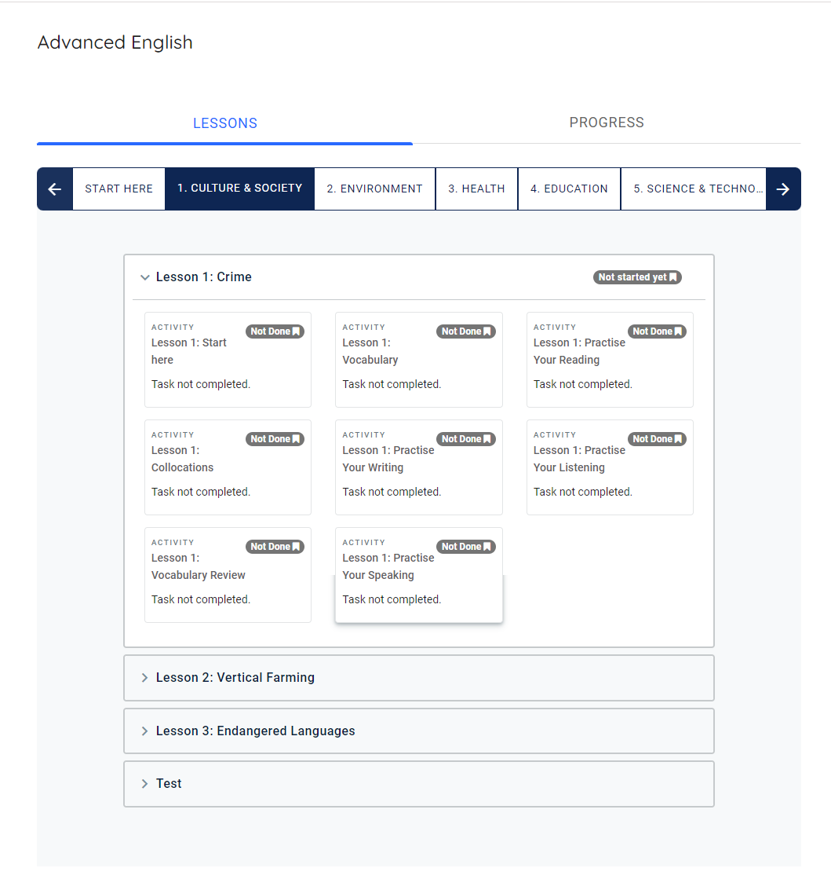831x879 pixels.
Task: Click the right arrow to scroll lesson categories
Action: tap(783, 189)
